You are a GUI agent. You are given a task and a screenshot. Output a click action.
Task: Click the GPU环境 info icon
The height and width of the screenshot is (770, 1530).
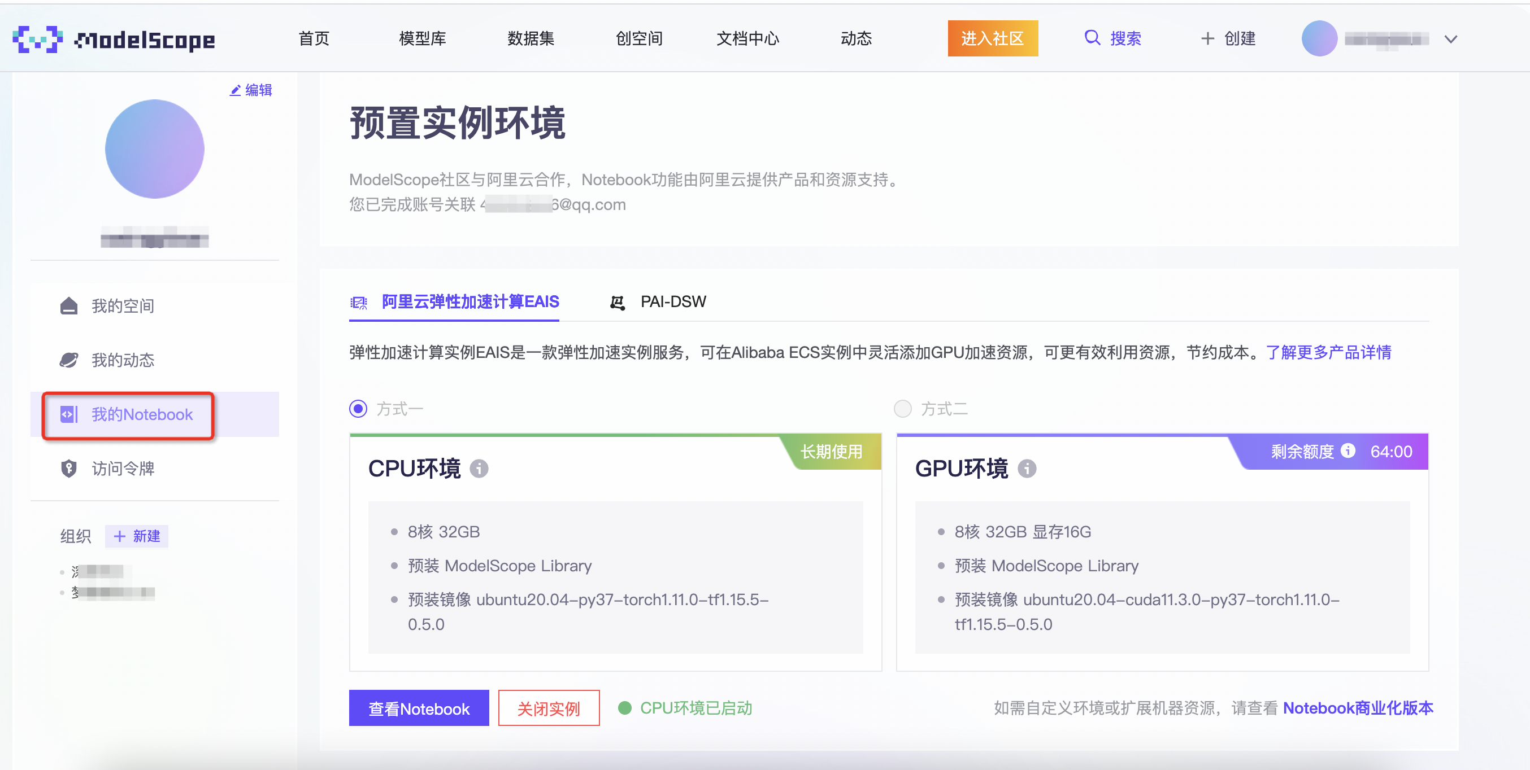point(1027,469)
